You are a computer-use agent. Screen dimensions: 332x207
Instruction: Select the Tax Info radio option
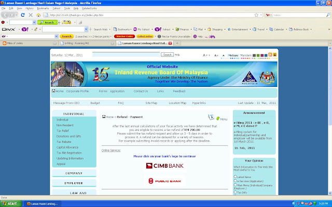pyautogui.click(x=235, y=192)
